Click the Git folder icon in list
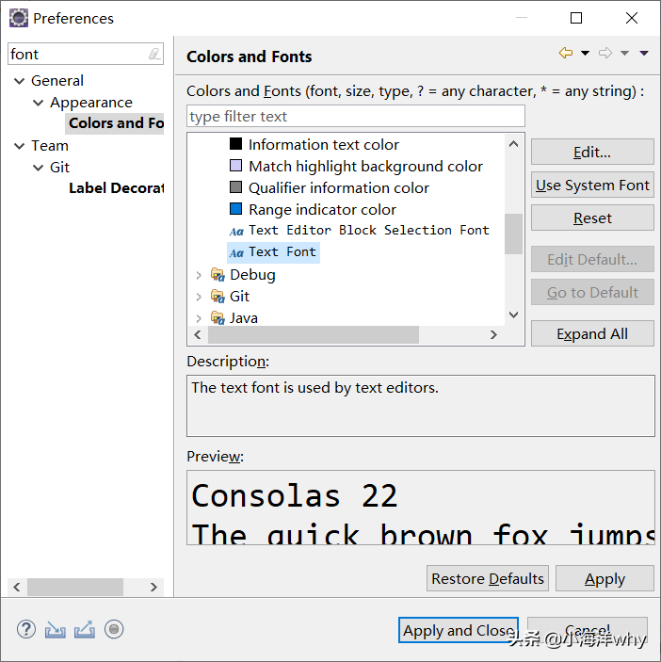This screenshot has width=661, height=662. [x=218, y=297]
